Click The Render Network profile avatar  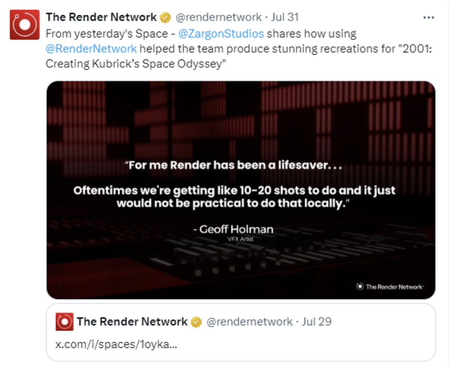coord(25,24)
